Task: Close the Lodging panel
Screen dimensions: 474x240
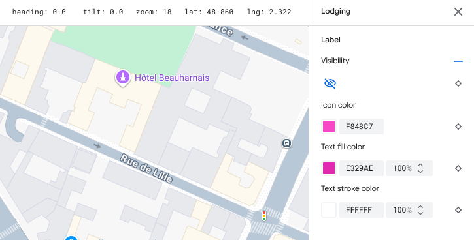Action: coord(458,12)
